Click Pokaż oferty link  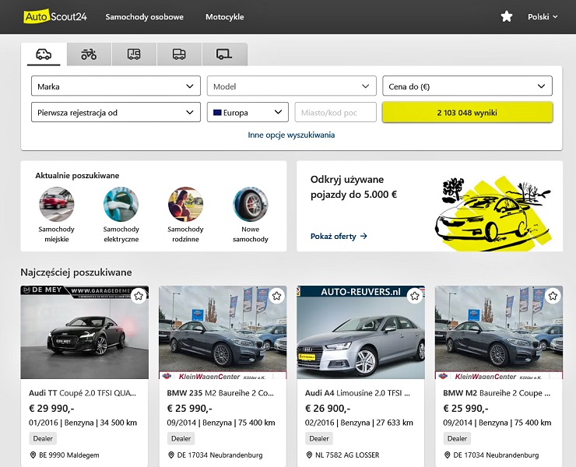339,237
